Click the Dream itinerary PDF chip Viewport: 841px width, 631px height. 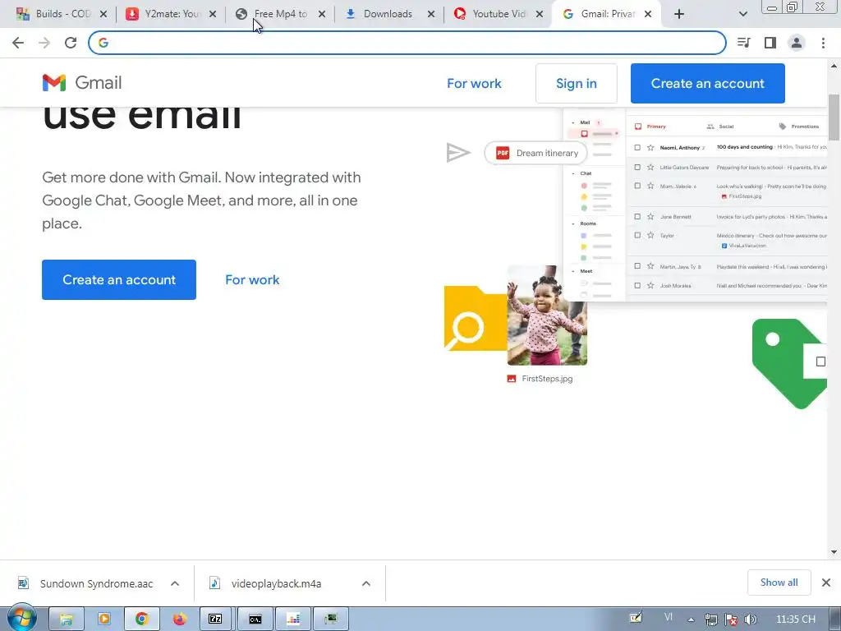pos(535,153)
